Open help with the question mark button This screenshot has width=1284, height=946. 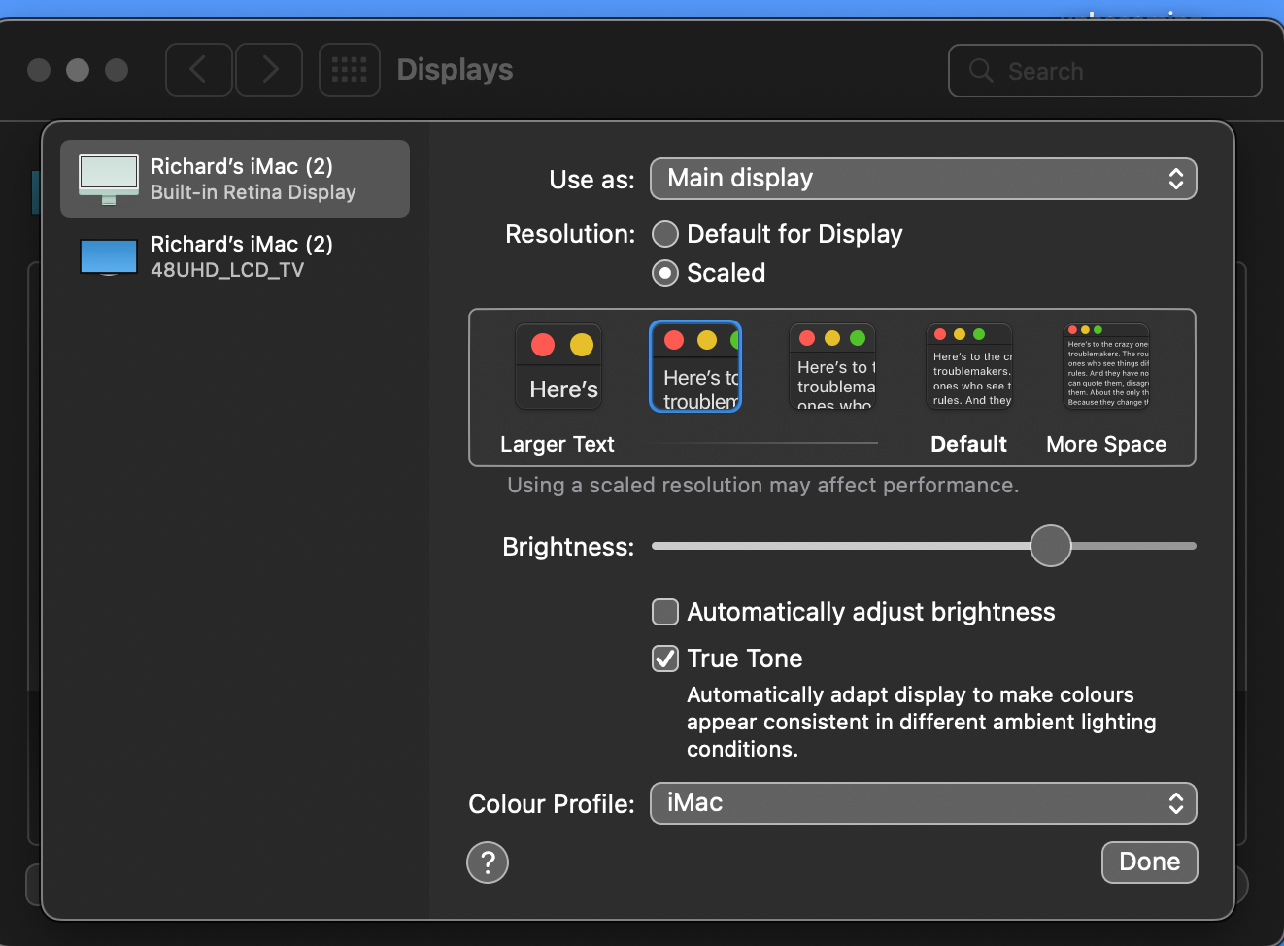click(488, 862)
